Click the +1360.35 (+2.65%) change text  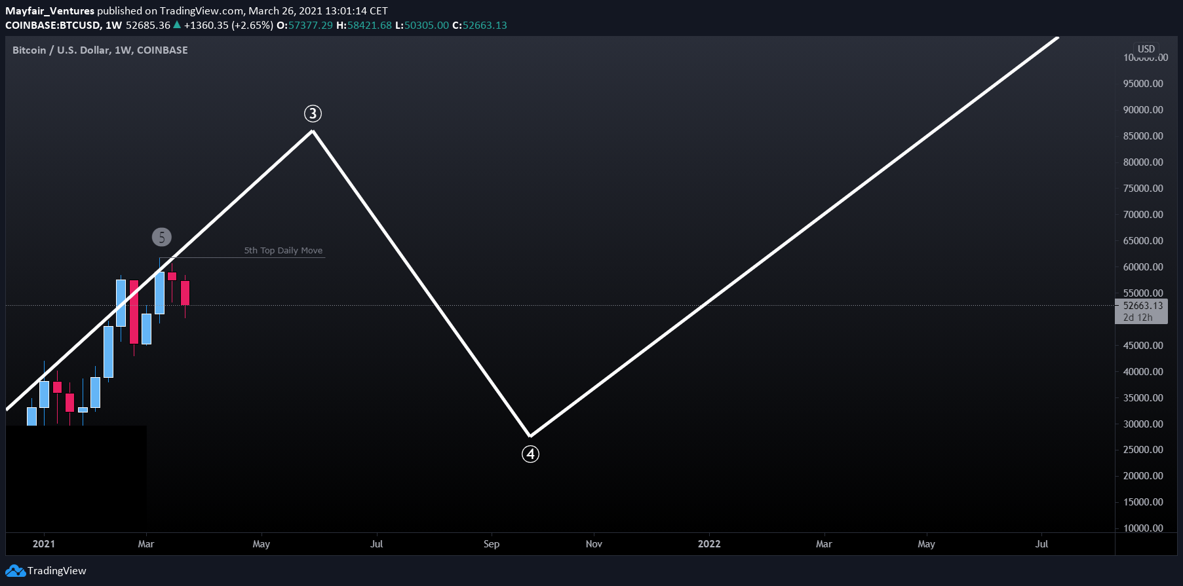[x=229, y=26]
